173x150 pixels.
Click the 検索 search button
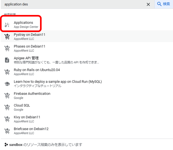(x=164, y=4)
